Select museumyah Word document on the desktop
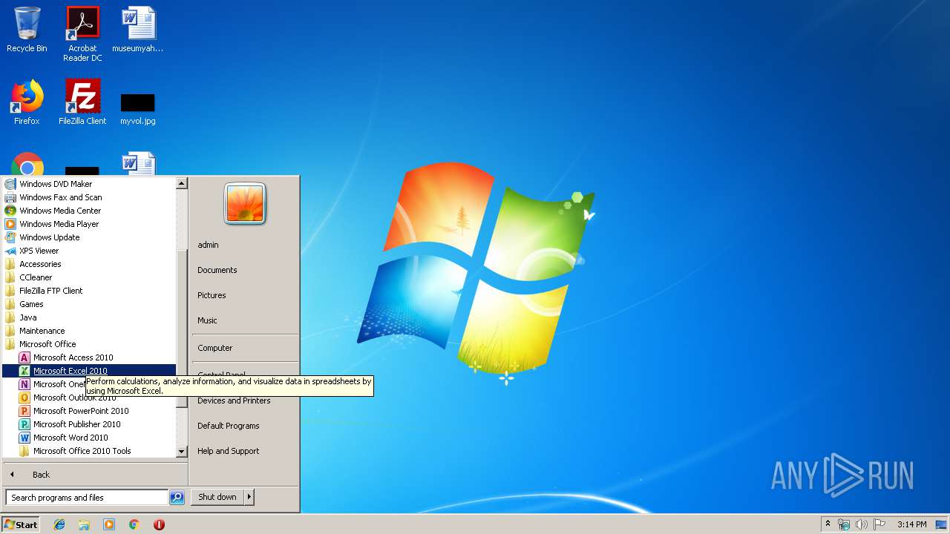Screen dimensions: 950x534 138,30
